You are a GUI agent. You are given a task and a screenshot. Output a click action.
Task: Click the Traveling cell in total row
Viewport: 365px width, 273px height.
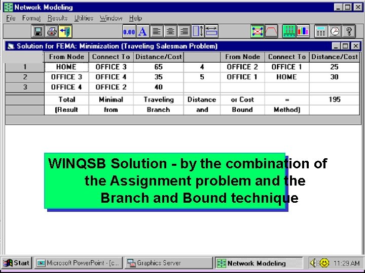[159, 100]
